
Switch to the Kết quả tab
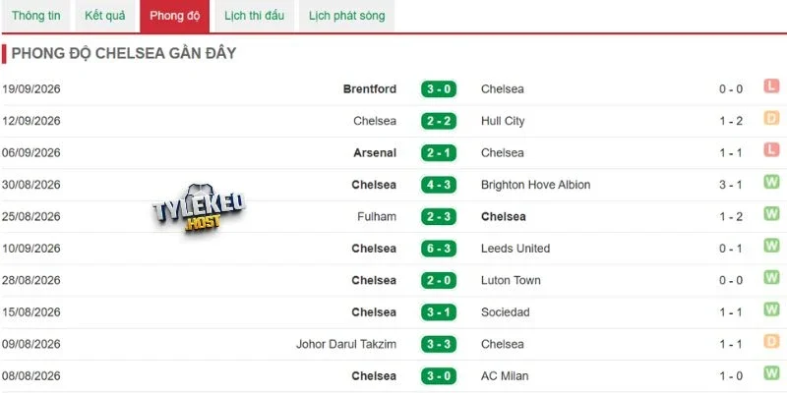pos(105,16)
